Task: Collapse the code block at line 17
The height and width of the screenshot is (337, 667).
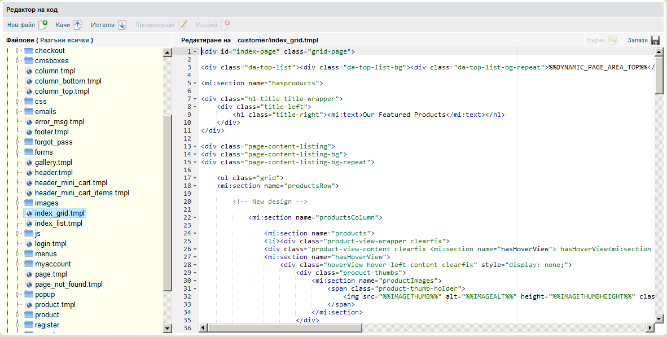Action: (x=195, y=178)
